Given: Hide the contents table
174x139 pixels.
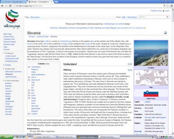Looking at the screenshot, I should (x=47, y=64).
